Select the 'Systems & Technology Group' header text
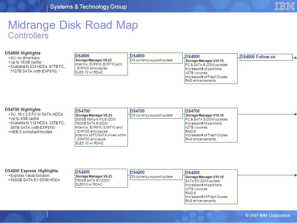This screenshot has height=223, width=297. coord(88,7)
